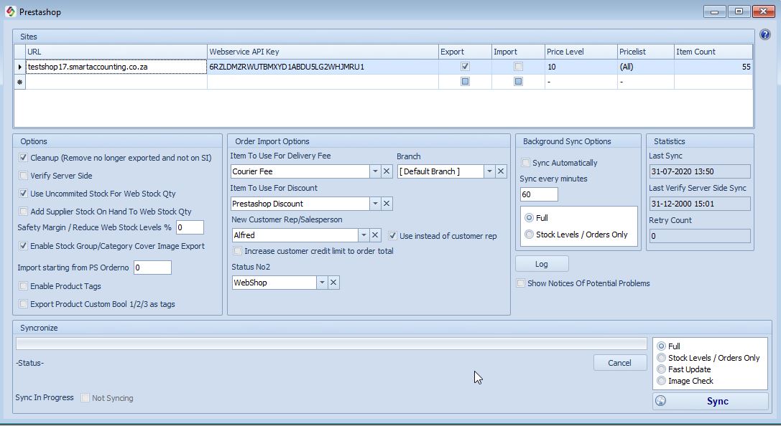Toggle Import for testshop17 site
The image size is (781, 426).
click(x=518, y=66)
